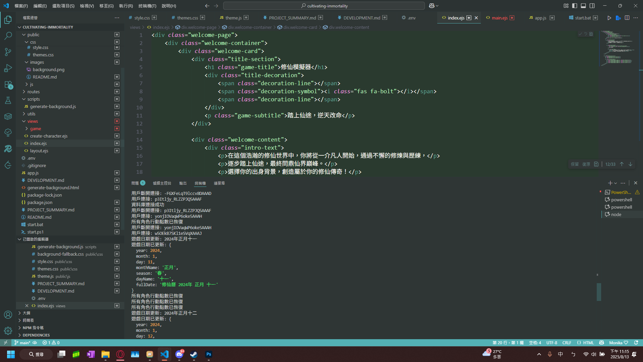Open the Run and Debug view
This screenshot has height=362, width=643.
click(8, 68)
